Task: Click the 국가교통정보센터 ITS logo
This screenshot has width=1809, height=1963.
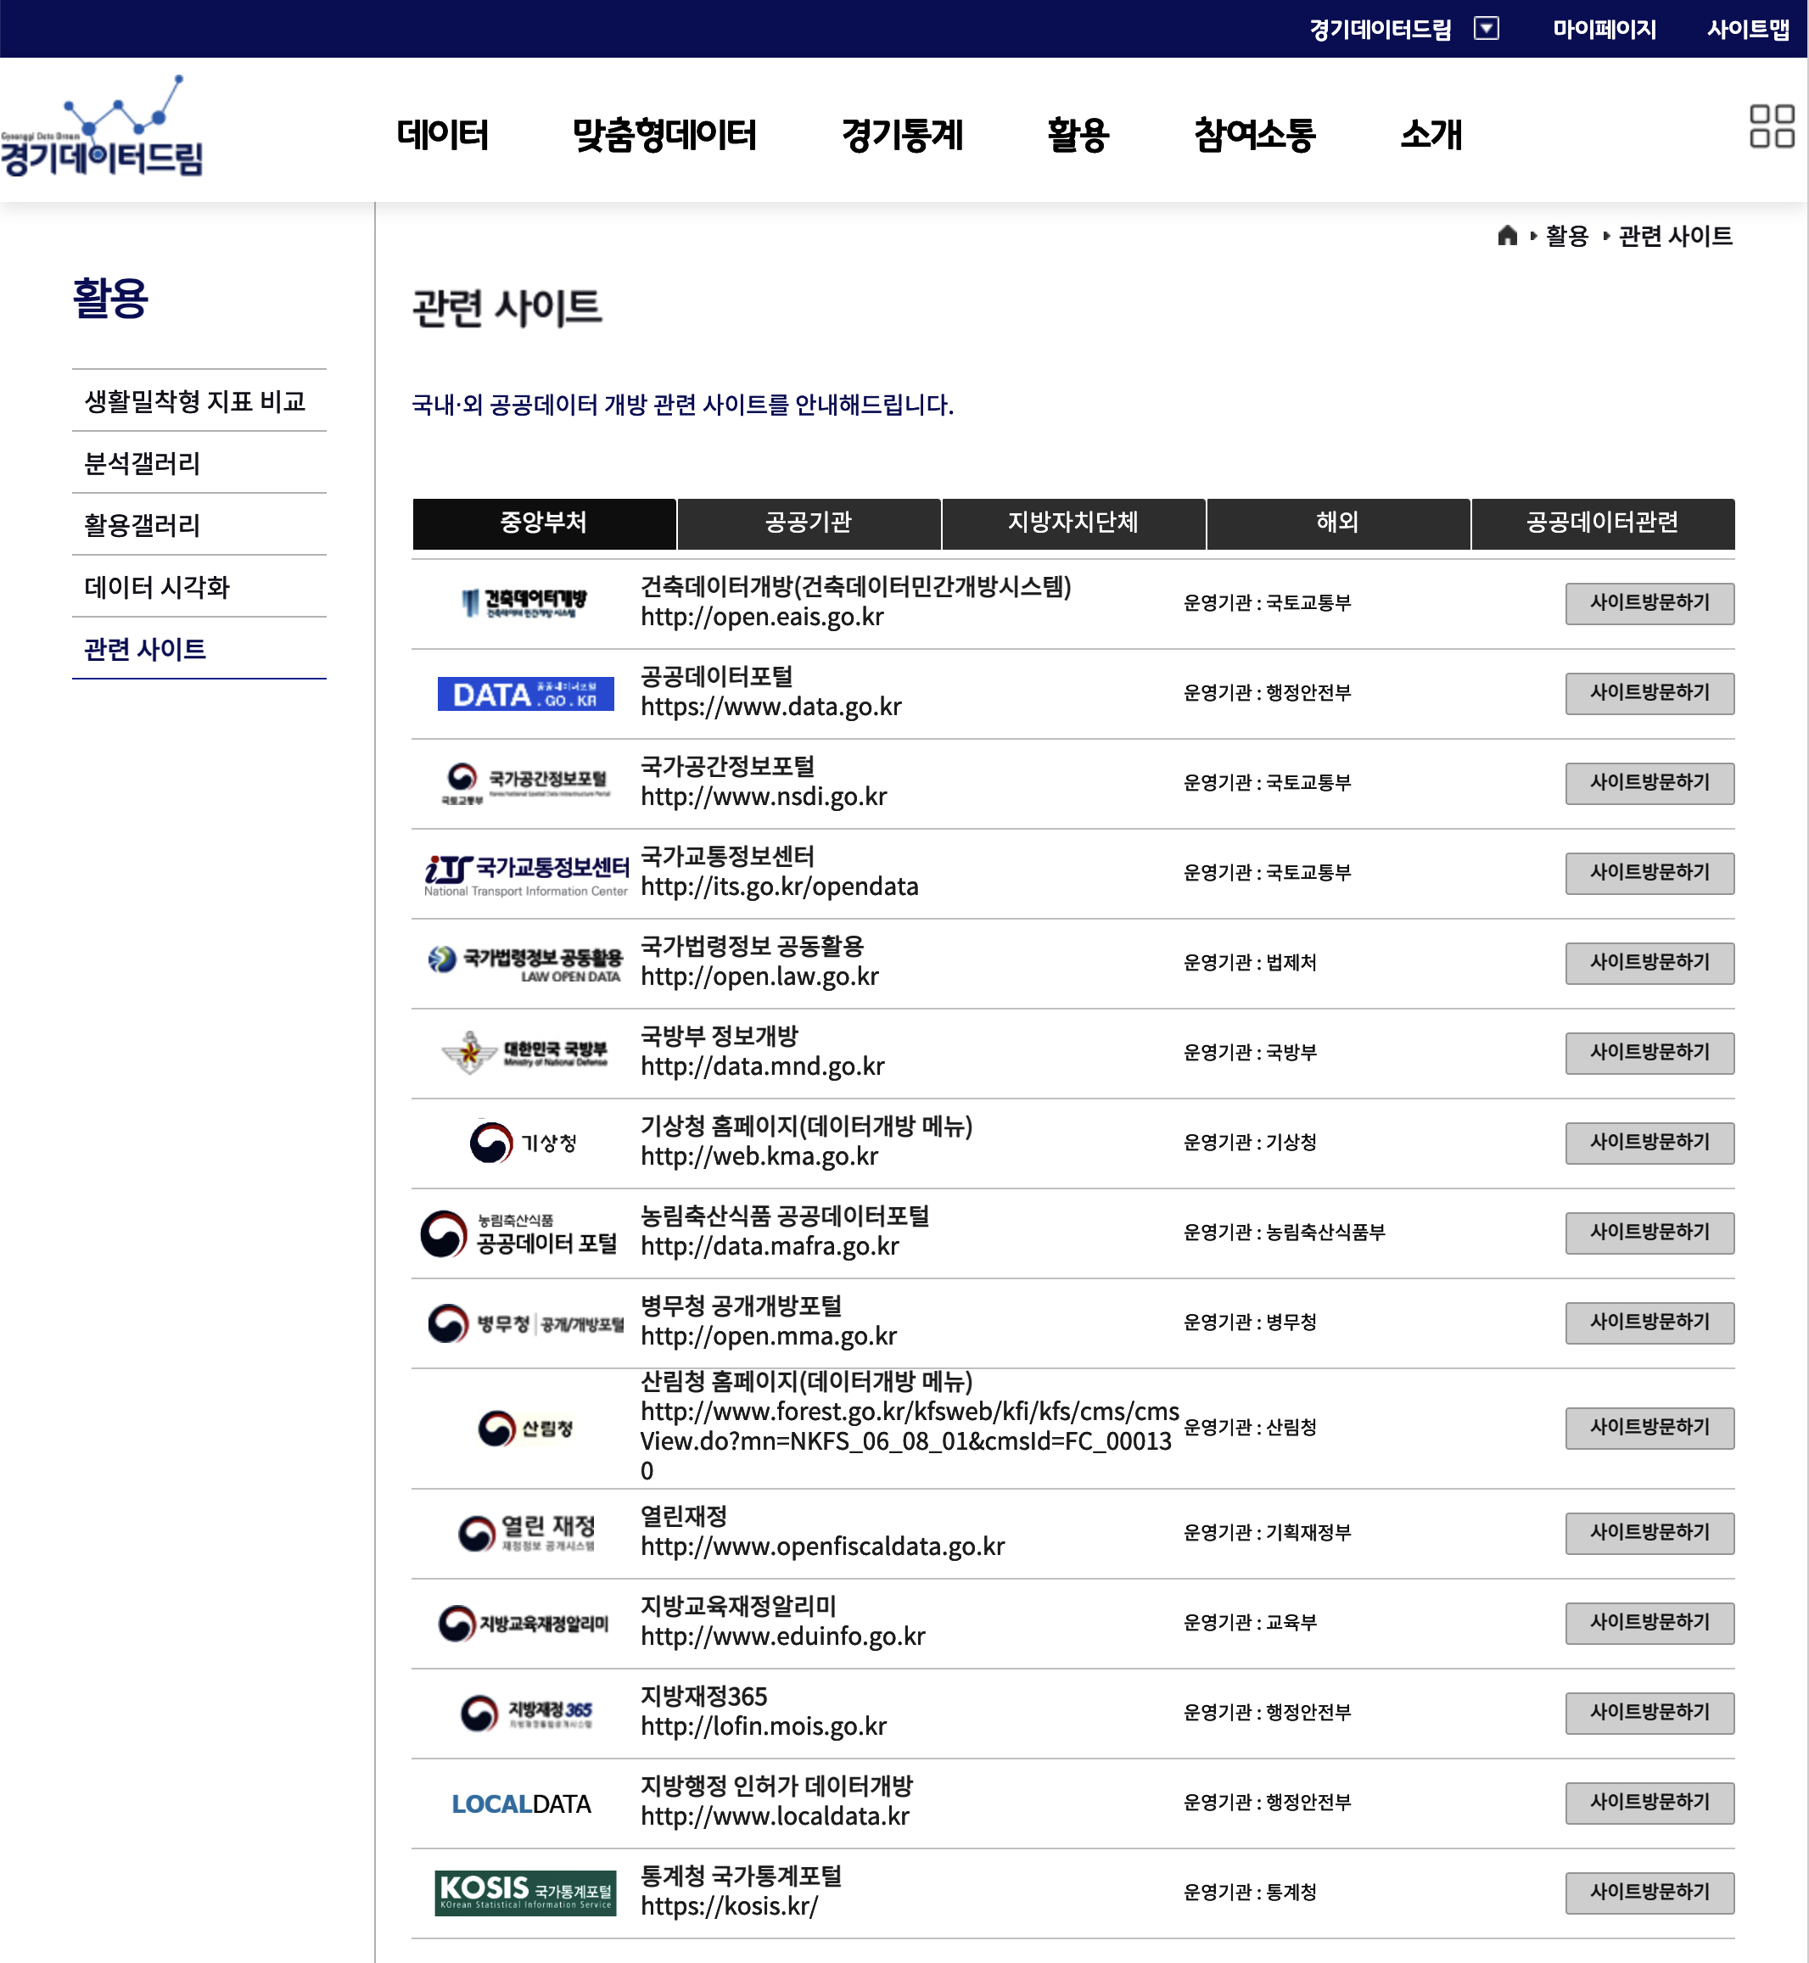Action: coord(526,874)
